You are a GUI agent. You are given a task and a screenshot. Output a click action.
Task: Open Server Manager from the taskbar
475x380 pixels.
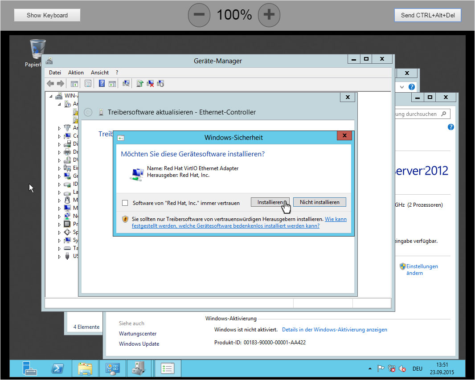pos(30,368)
